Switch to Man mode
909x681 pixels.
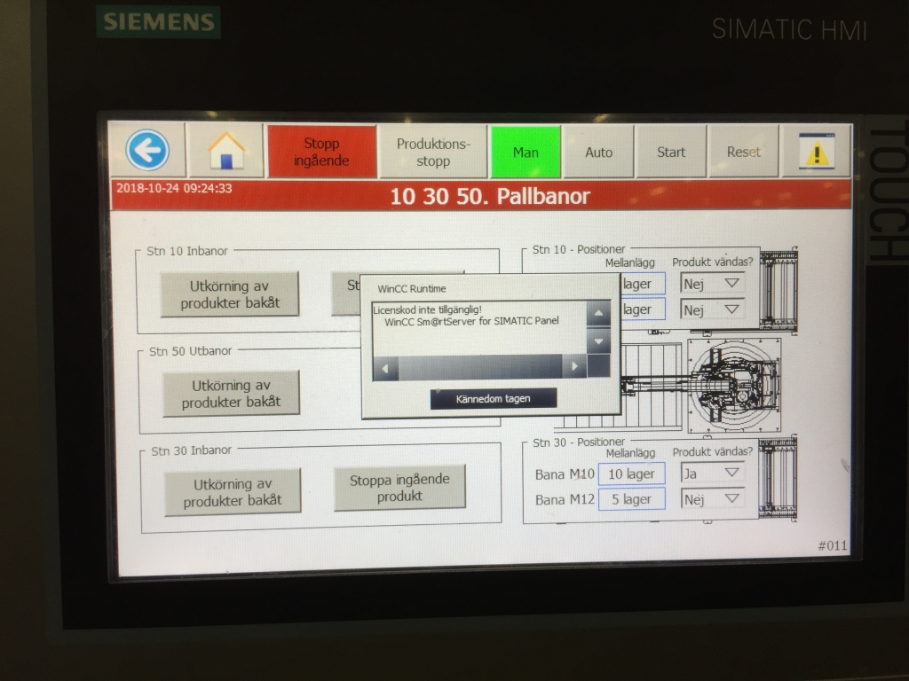pos(526,152)
